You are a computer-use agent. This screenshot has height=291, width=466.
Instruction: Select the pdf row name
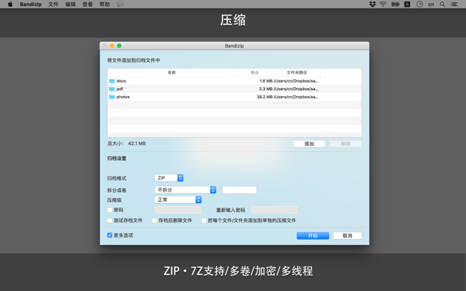tap(119, 89)
